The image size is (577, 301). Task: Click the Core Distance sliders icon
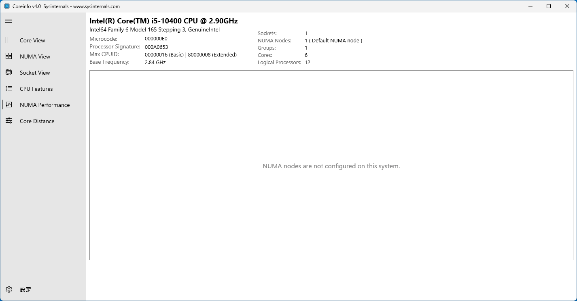(9, 121)
